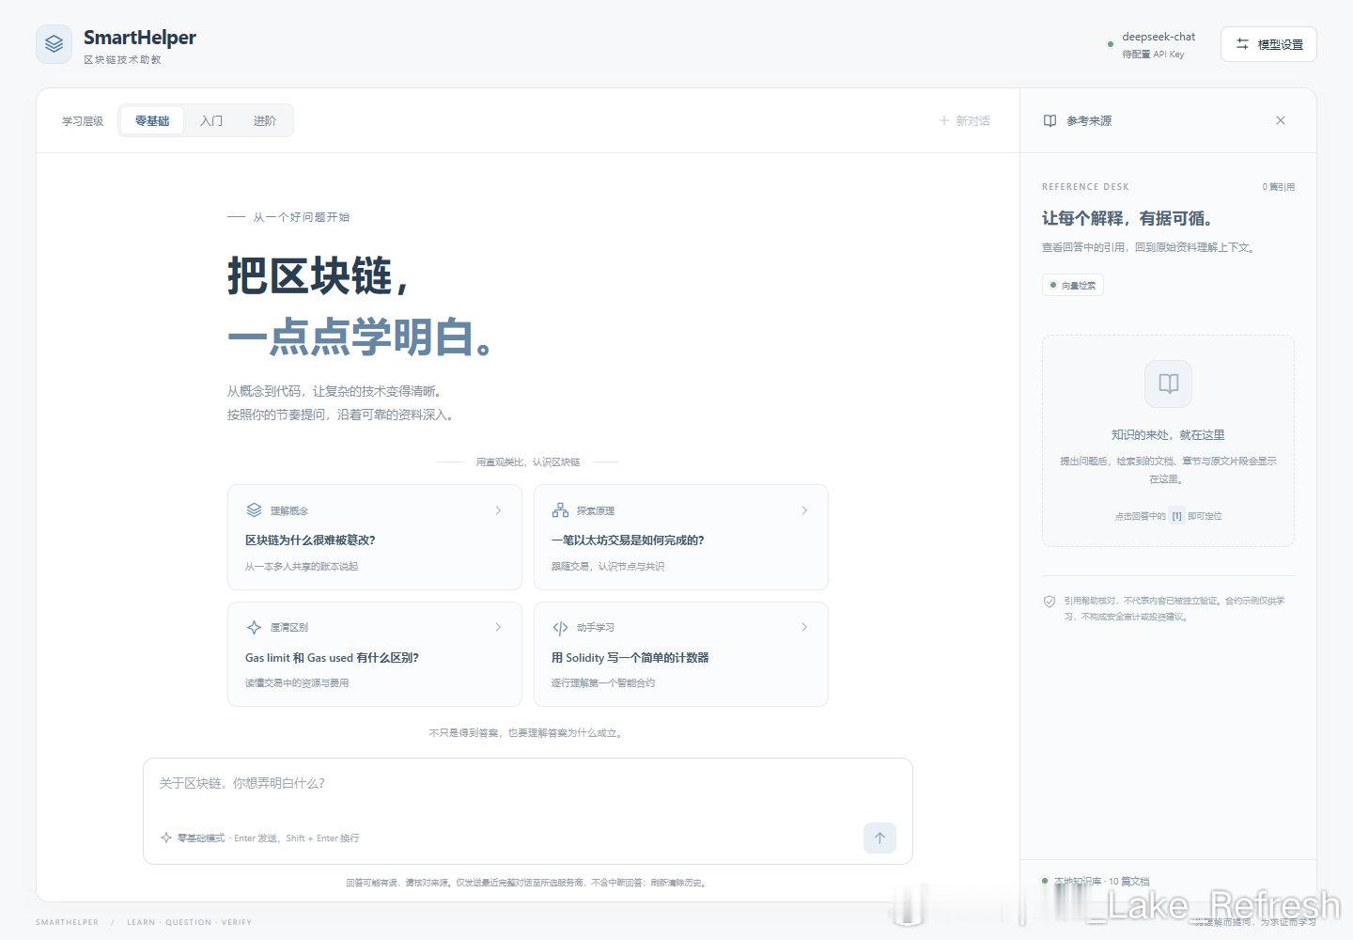Click the 用直观类比，认识区块链 divider label
Screen dimensions: 1353x940
tap(528, 462)
